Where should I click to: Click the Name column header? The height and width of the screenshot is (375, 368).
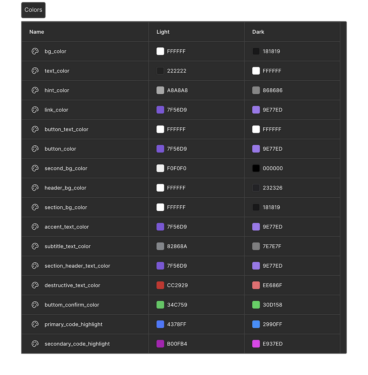(37, 32)
